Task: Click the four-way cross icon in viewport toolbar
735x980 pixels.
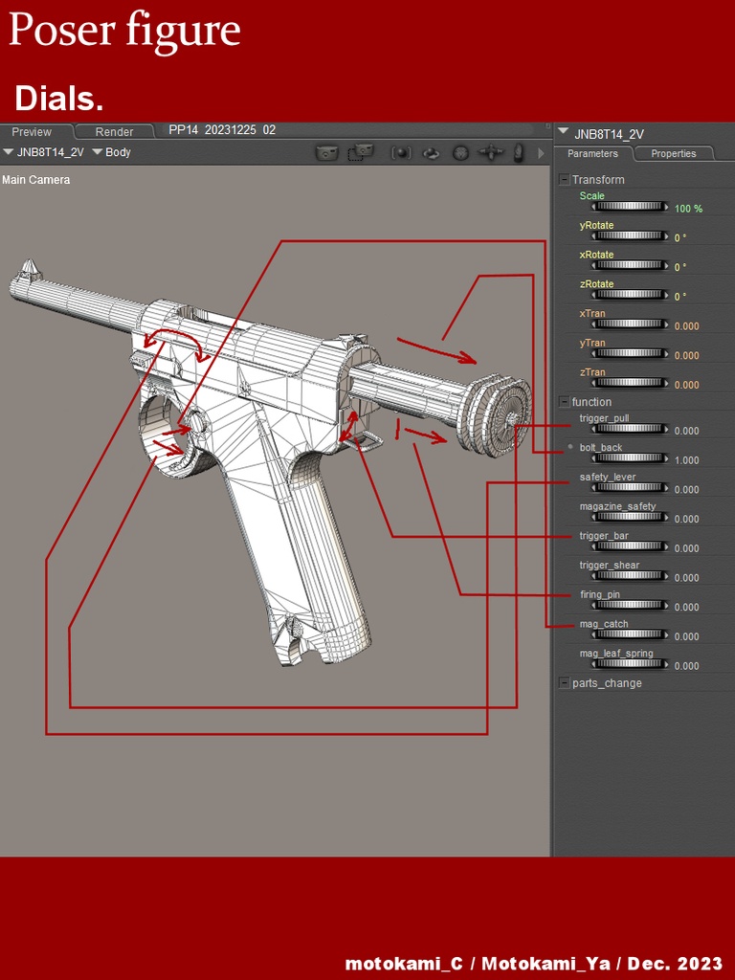Action: (x=490, y=152)
